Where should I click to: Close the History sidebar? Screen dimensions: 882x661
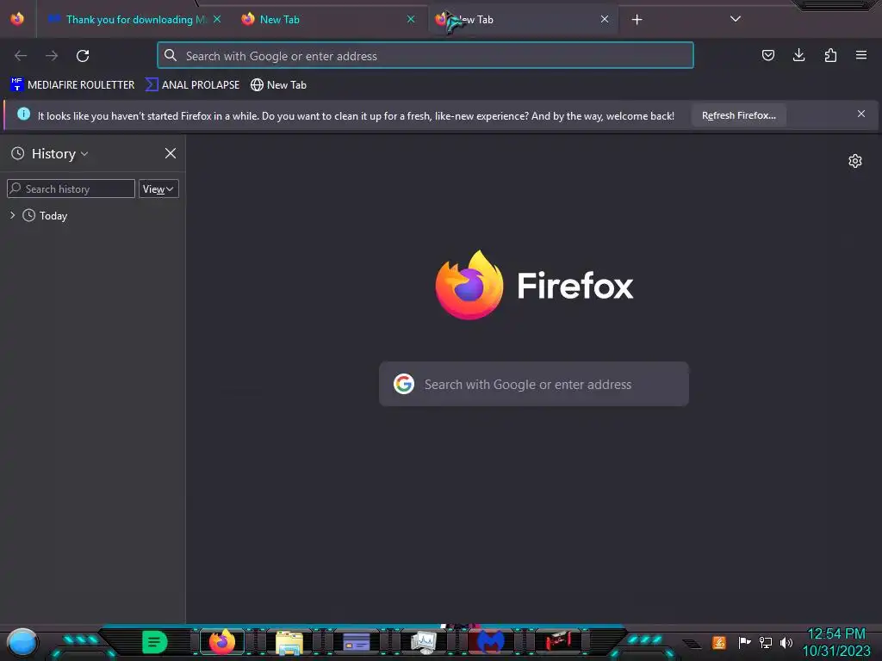click(x=171, y=153)
